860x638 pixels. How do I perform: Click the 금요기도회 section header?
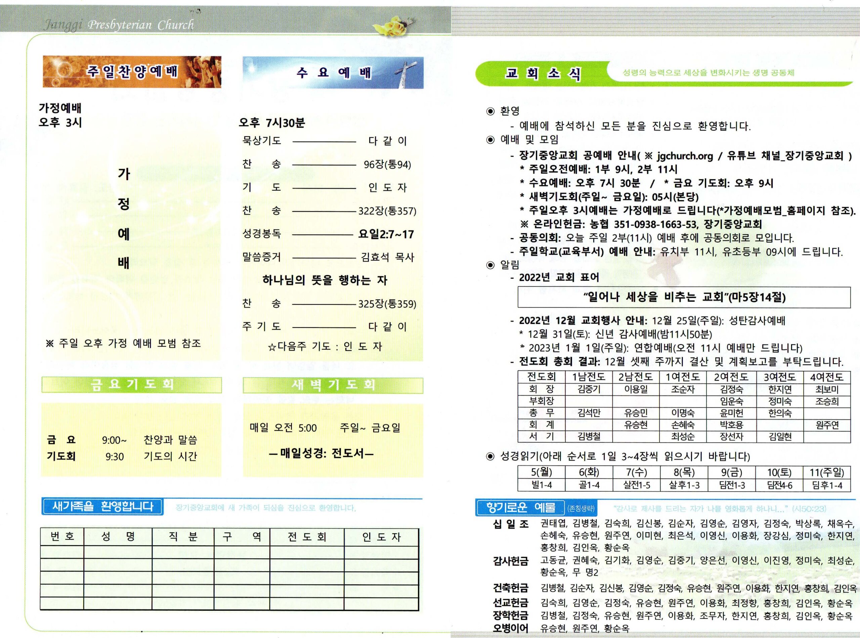click(132, 385)
